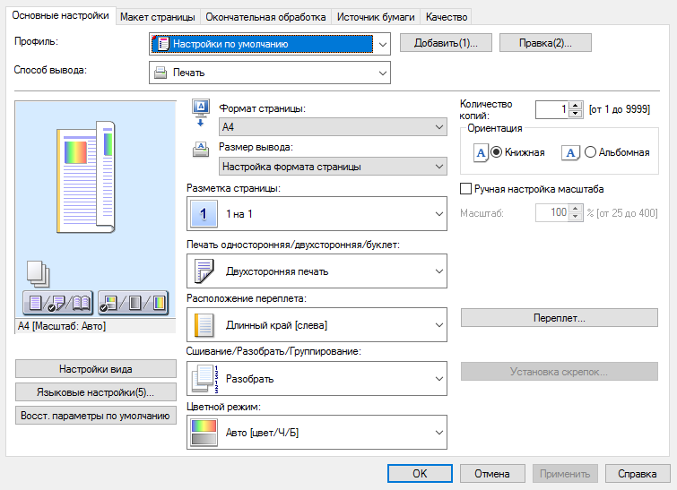Choose grayscale mode icon under preview

pos(135,303)
